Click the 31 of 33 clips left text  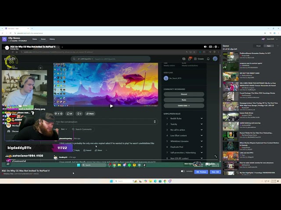230,49
